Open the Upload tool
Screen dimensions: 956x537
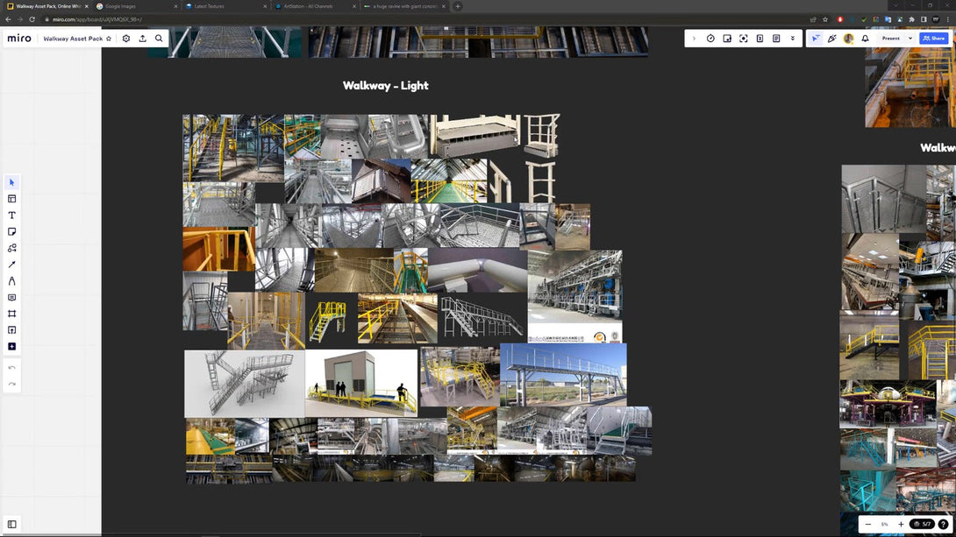pos(11,330)
